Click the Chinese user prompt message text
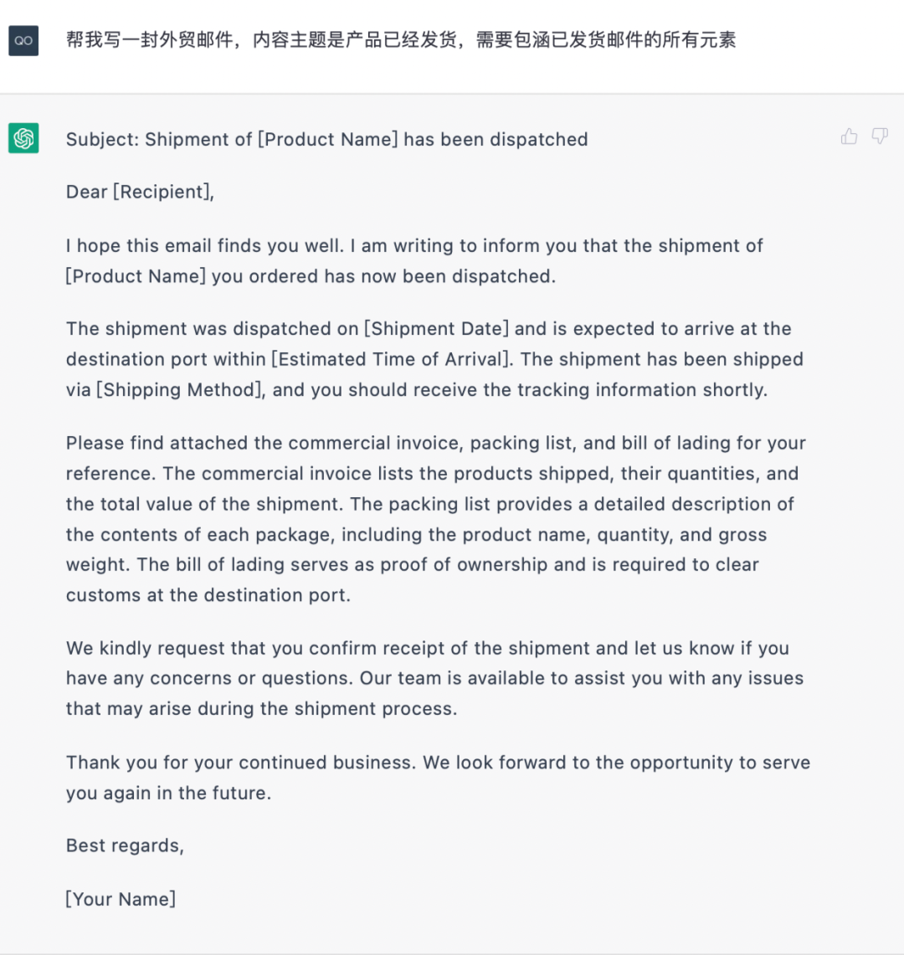Viewport: 904px width, 955px height. point(401,40)
